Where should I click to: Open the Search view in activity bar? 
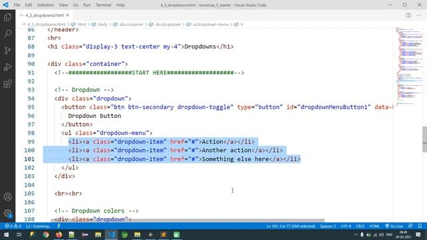[7, 34]
